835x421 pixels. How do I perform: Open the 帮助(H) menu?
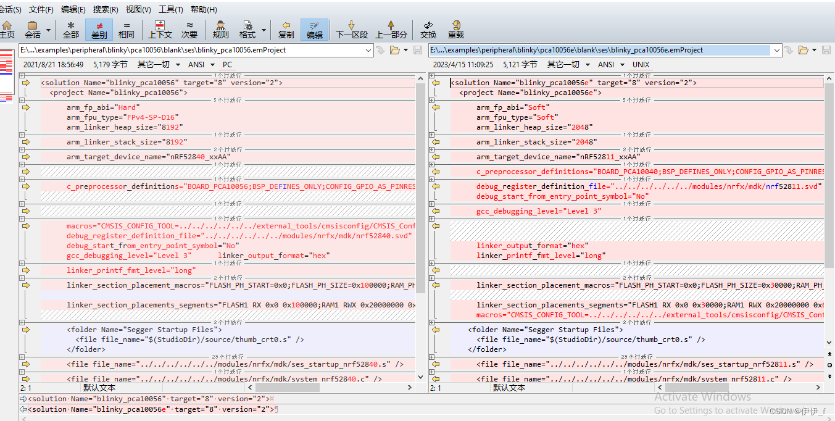(x=204, y=9)
